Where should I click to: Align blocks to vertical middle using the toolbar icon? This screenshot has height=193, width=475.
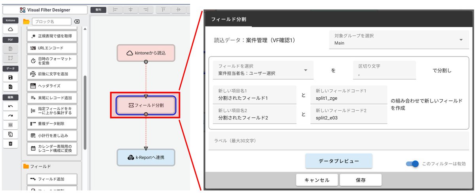coord(179,10)
